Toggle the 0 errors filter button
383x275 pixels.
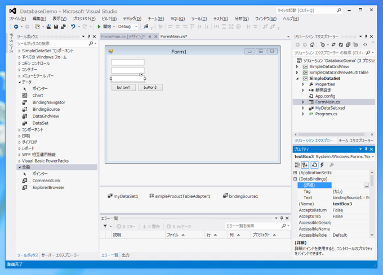126,227
